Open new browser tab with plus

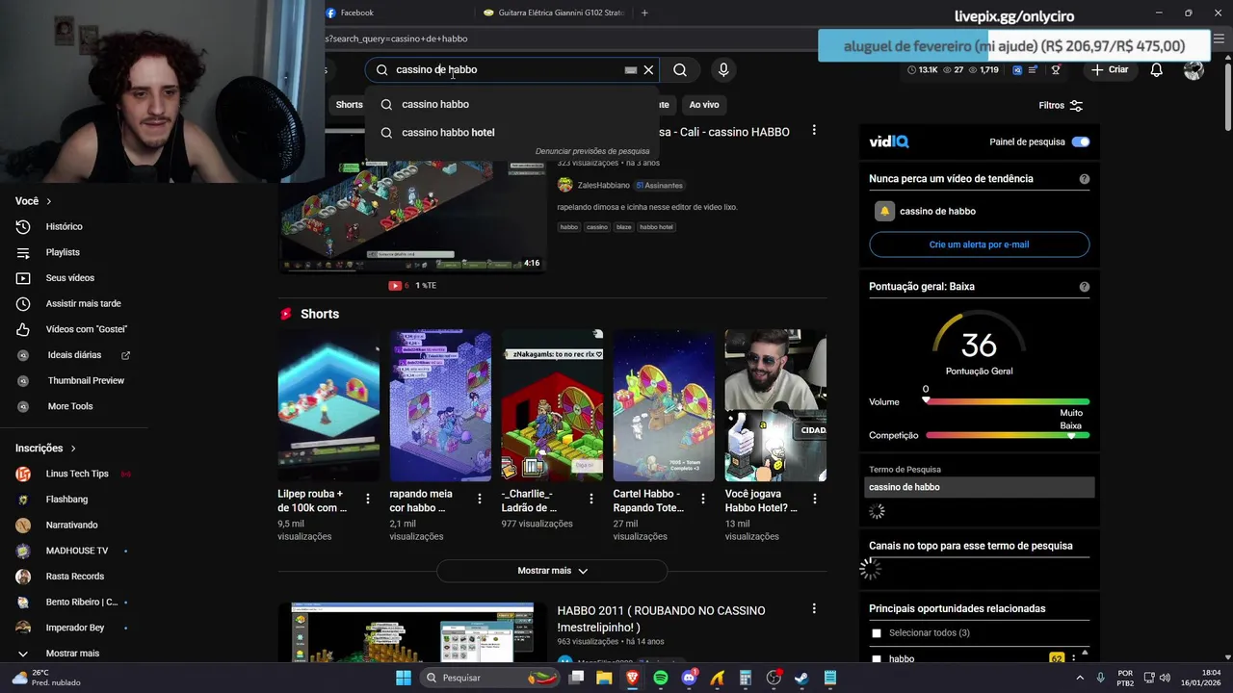tap(644, 13)
